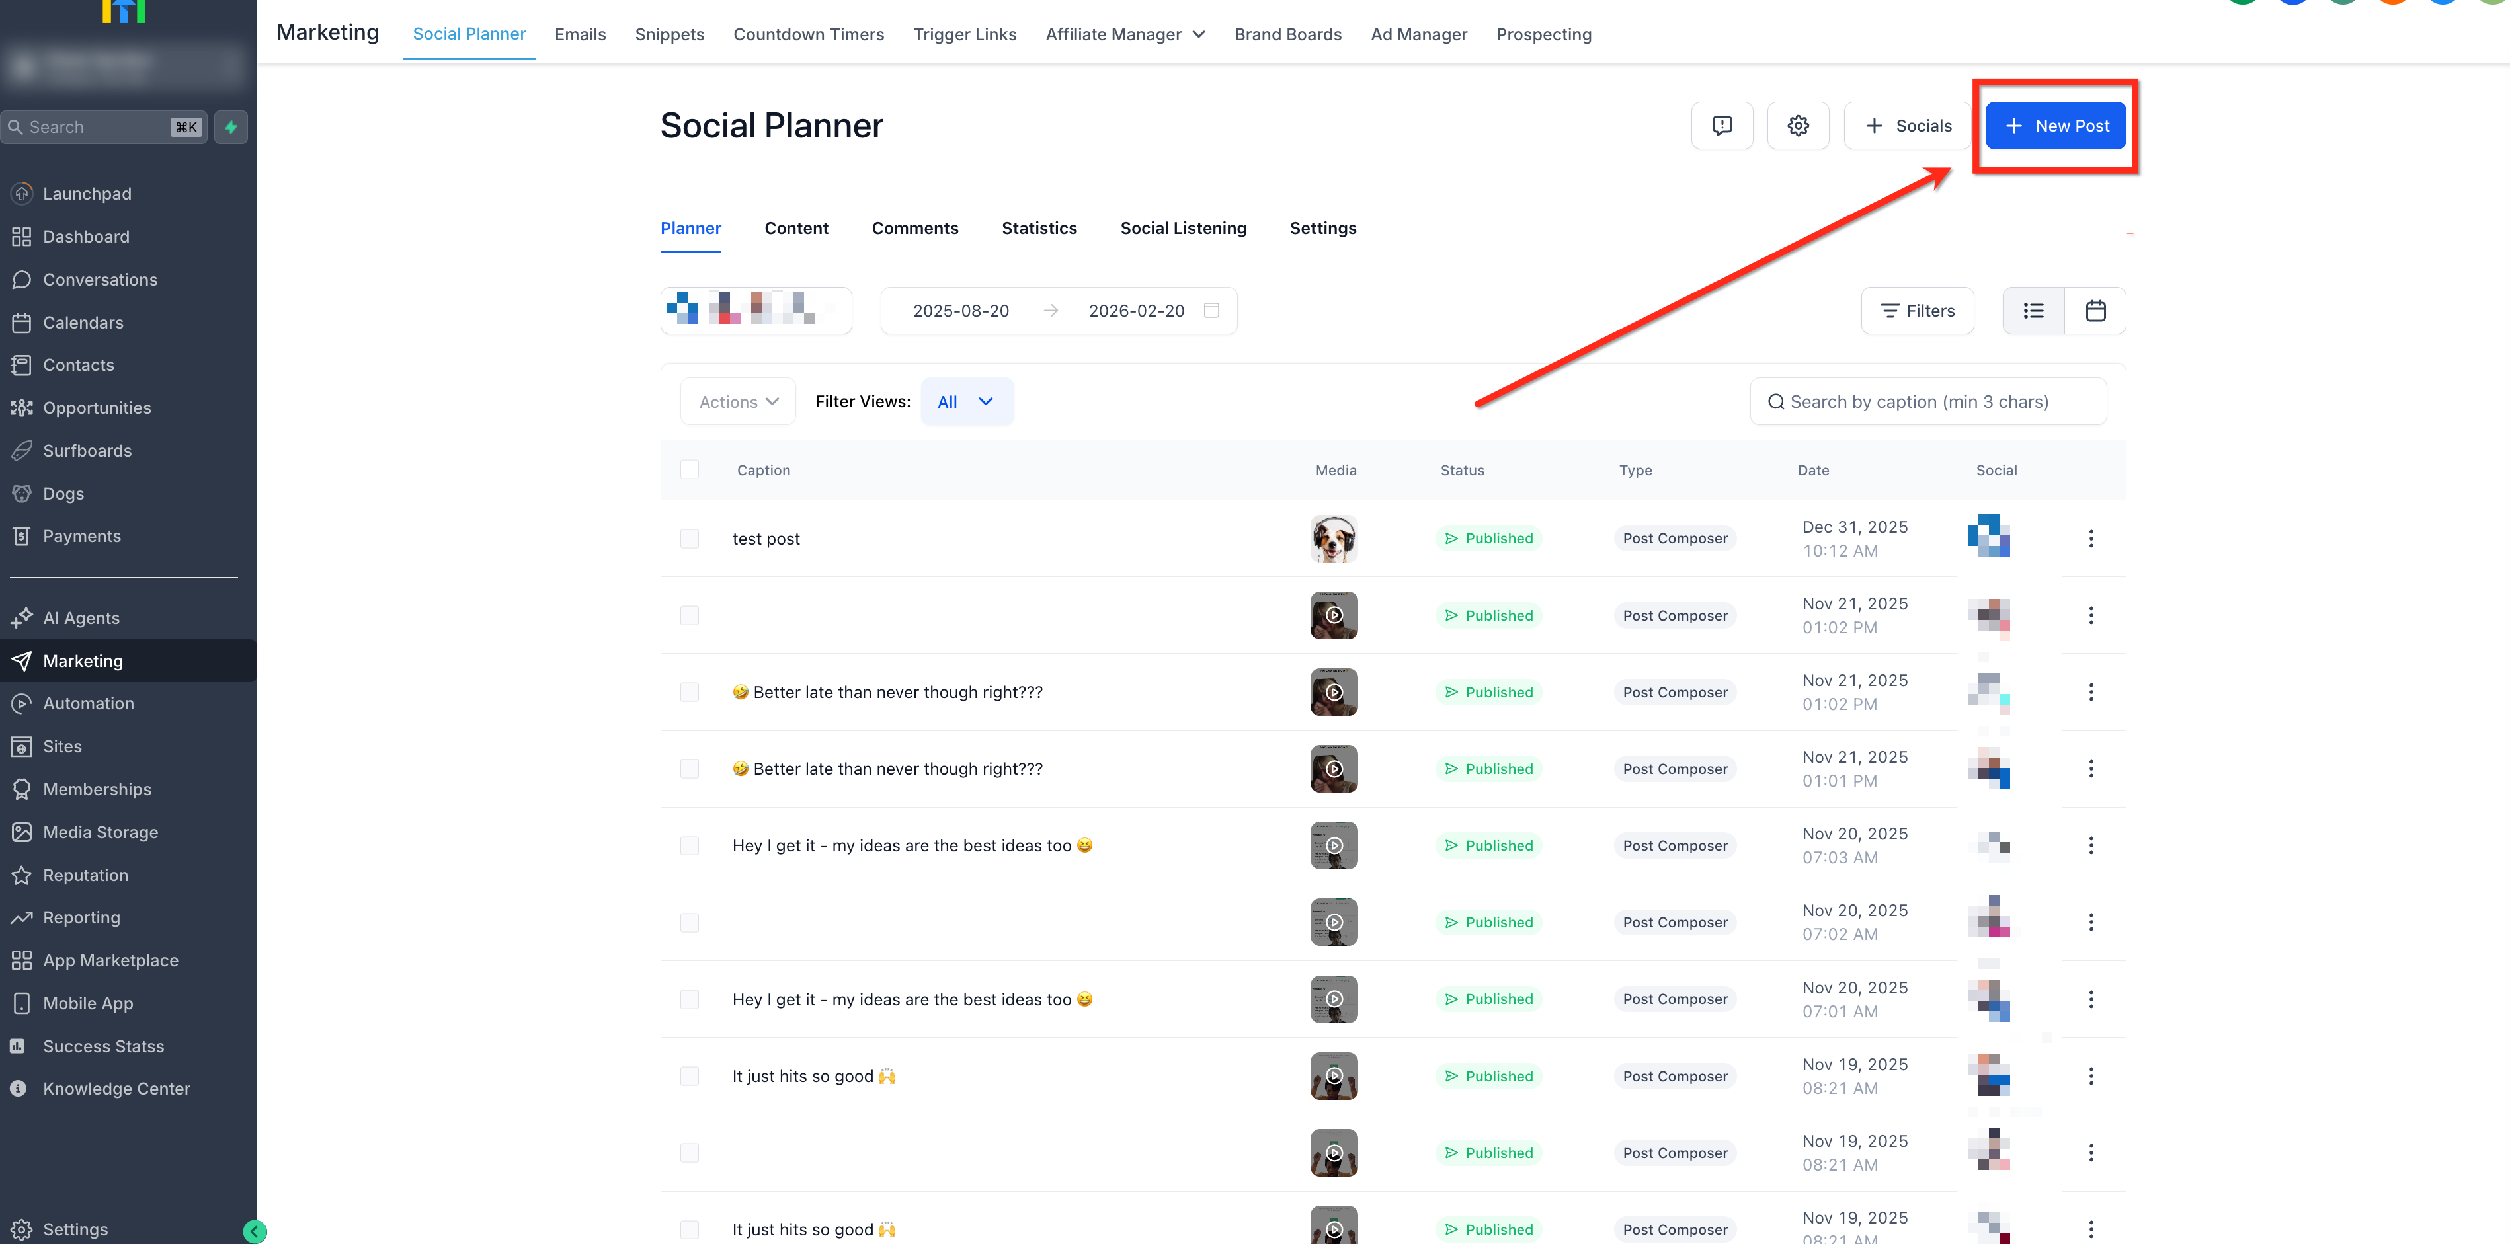
Task: Click the green lightning quick action icon
Action: click(x=231, y=127)
